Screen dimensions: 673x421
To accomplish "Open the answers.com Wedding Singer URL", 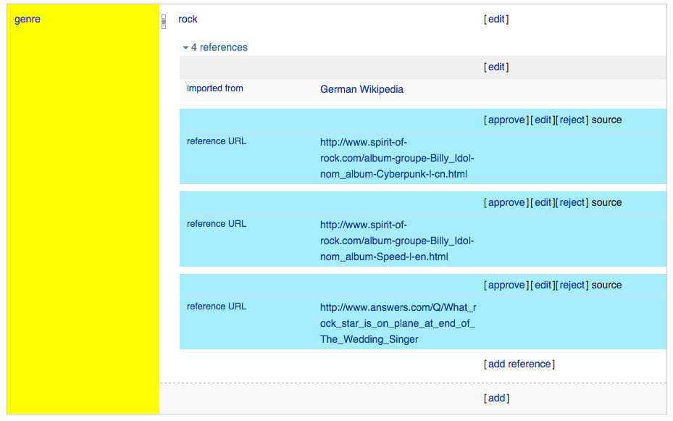I will tap(397, 323).
